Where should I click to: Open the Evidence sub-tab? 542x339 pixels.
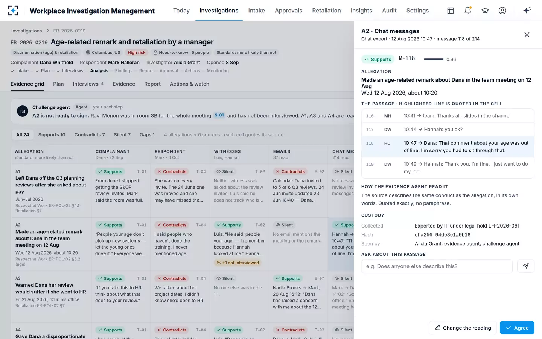[x=124, y=84]
